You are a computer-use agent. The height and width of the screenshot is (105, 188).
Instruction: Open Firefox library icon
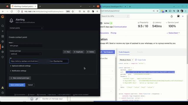pyautogui.click(x=84, y=11)
